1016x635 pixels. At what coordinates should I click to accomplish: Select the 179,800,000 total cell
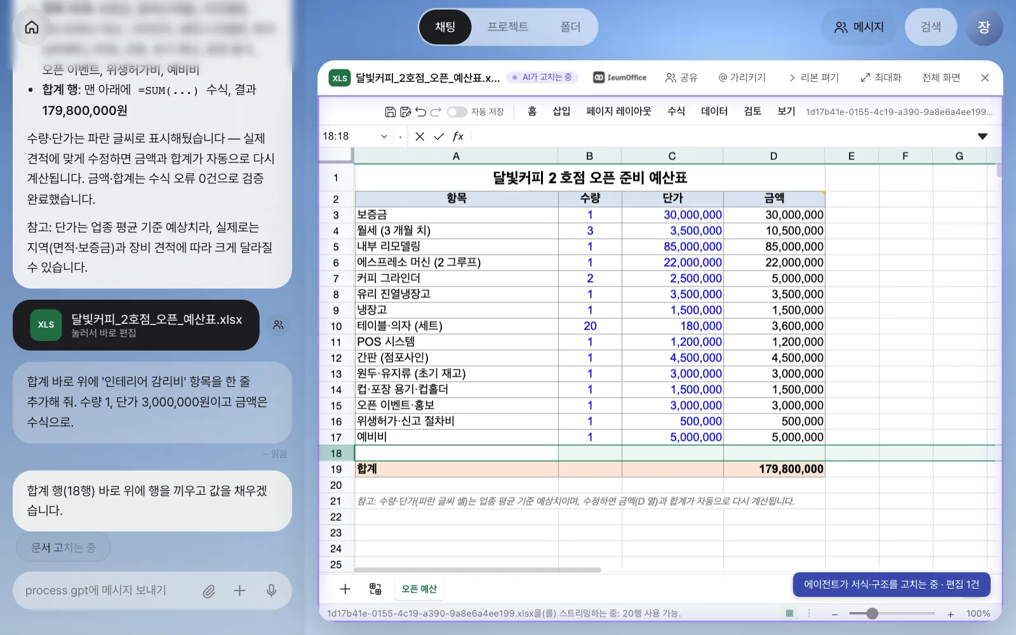coord(774,469)
